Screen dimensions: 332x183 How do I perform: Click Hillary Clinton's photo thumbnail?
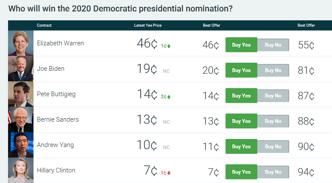click(x=20, y=170)
